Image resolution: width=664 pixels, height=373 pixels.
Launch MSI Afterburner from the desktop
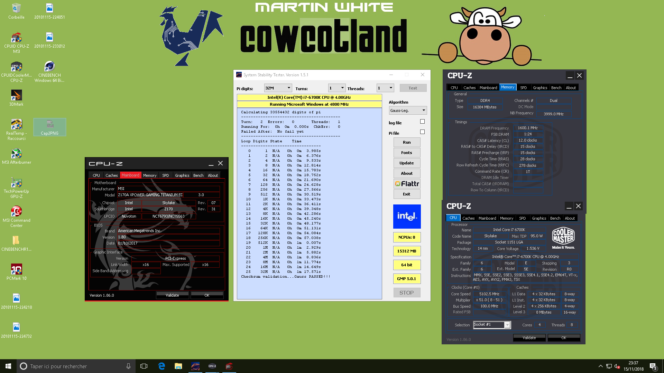click(16, 156)
